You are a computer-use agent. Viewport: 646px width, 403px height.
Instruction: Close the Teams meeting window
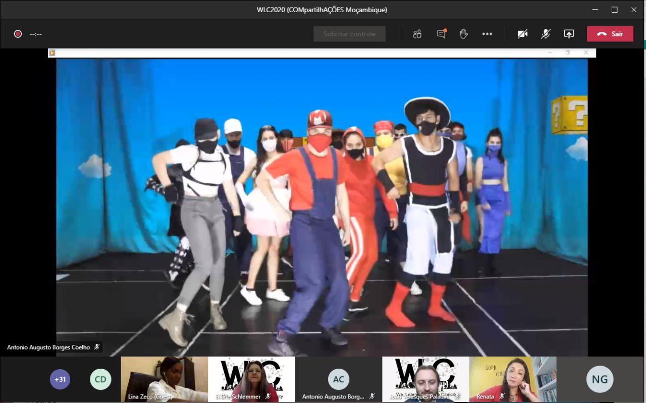click(x=634, y=10)
